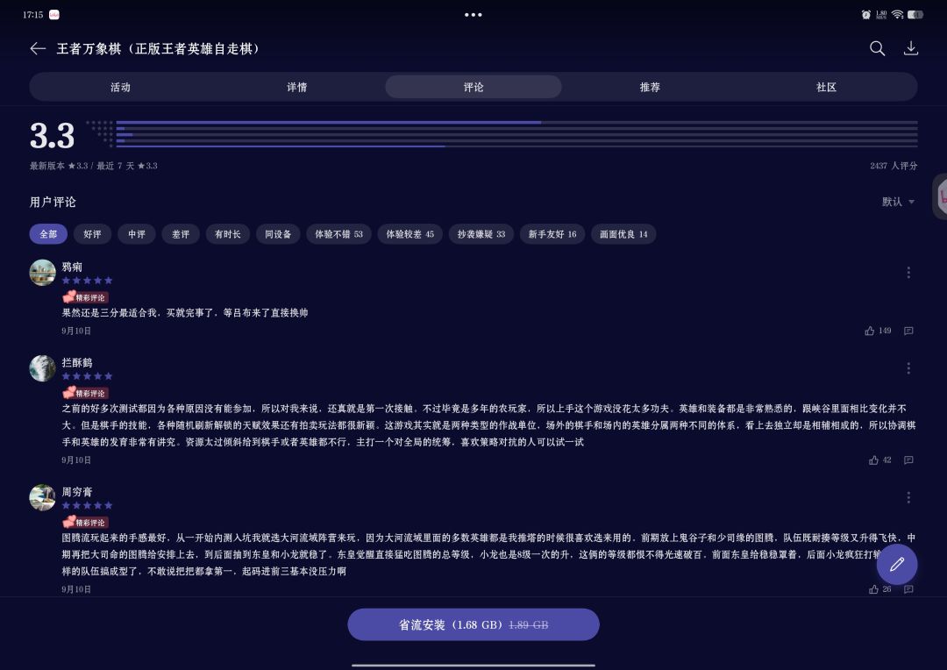The image size is (947, 670).
Task: Tap the username 鸦痫
Action: pos(72,267)
